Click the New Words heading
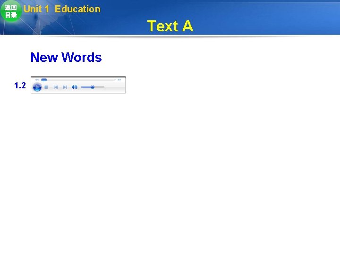Image resolution: width=340 pixels, height=255 pixels. coord(66,57)
